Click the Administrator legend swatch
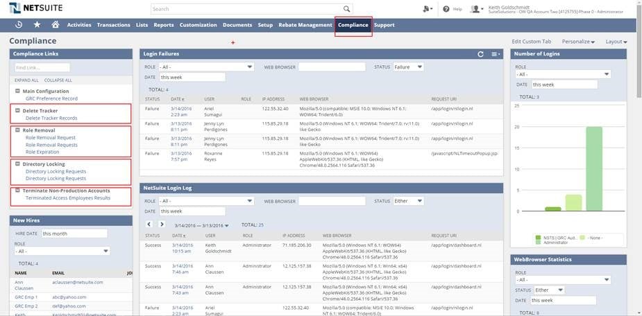 click(x=539, y=243)
